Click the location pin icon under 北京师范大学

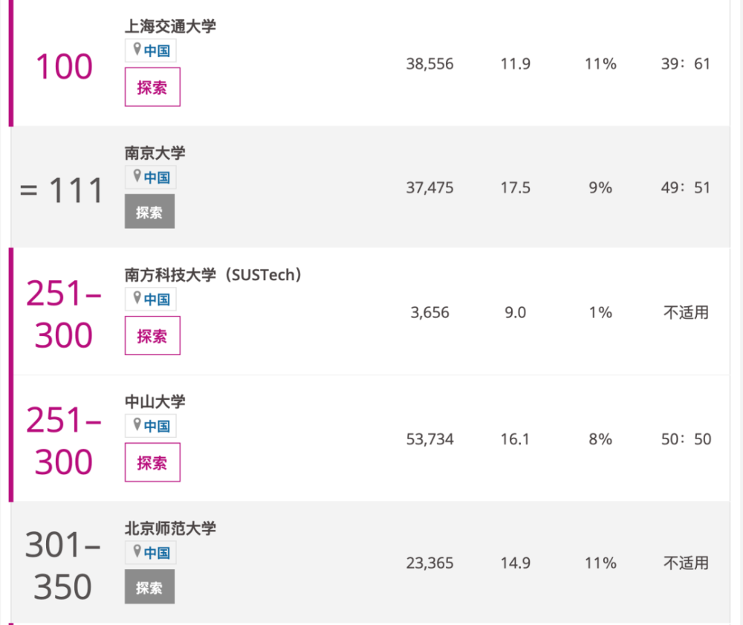click(137, 551)
